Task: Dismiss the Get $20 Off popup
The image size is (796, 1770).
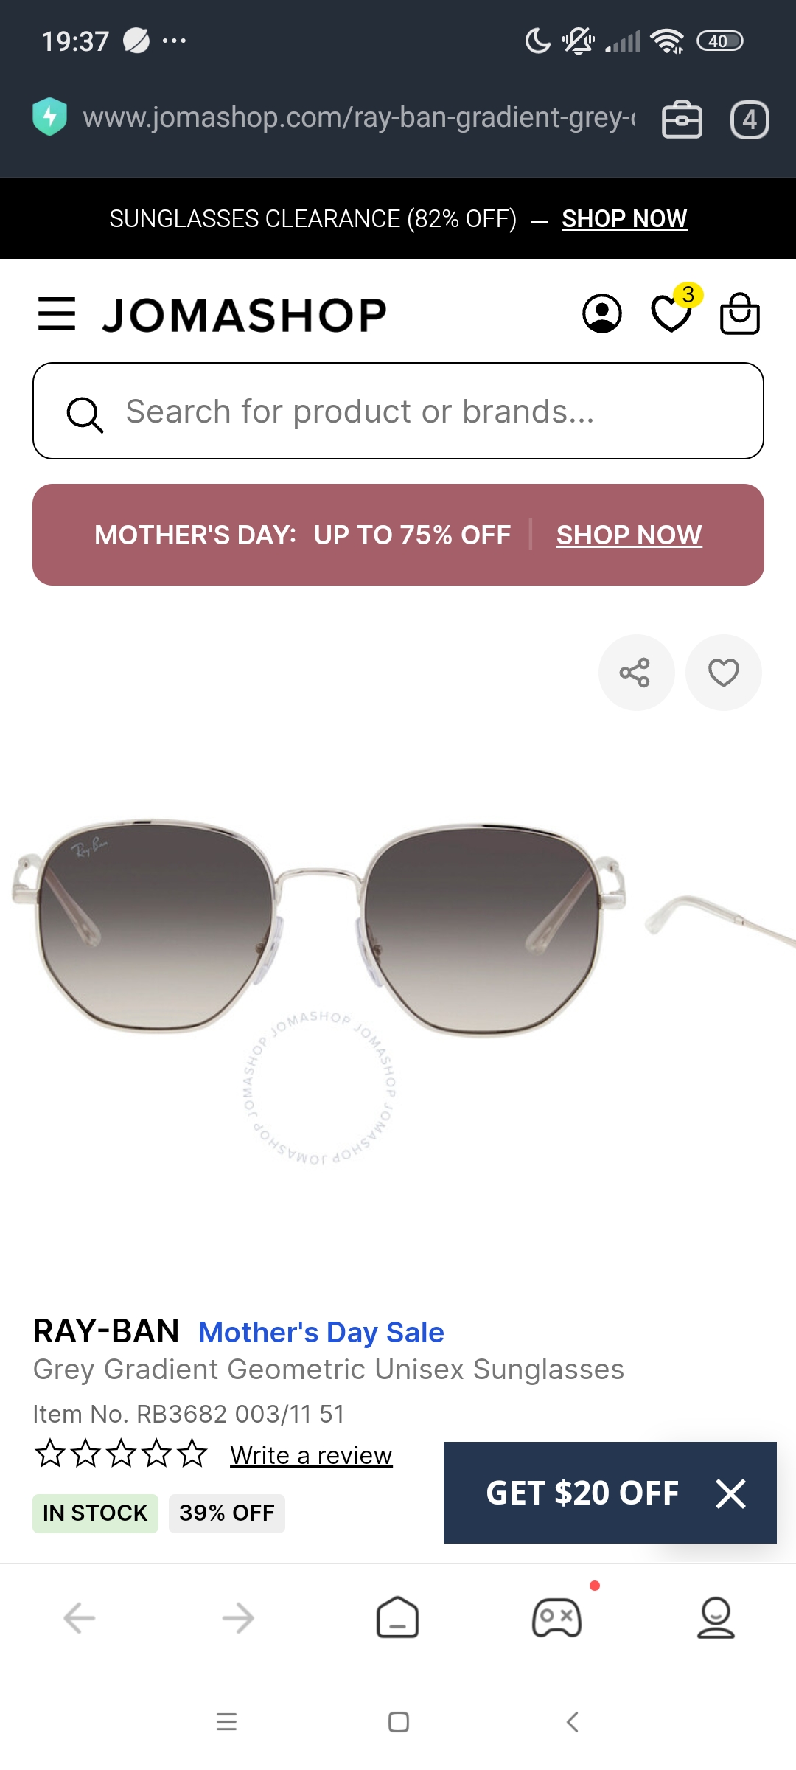Action: pyautogui.click(x=730, y=1493)
